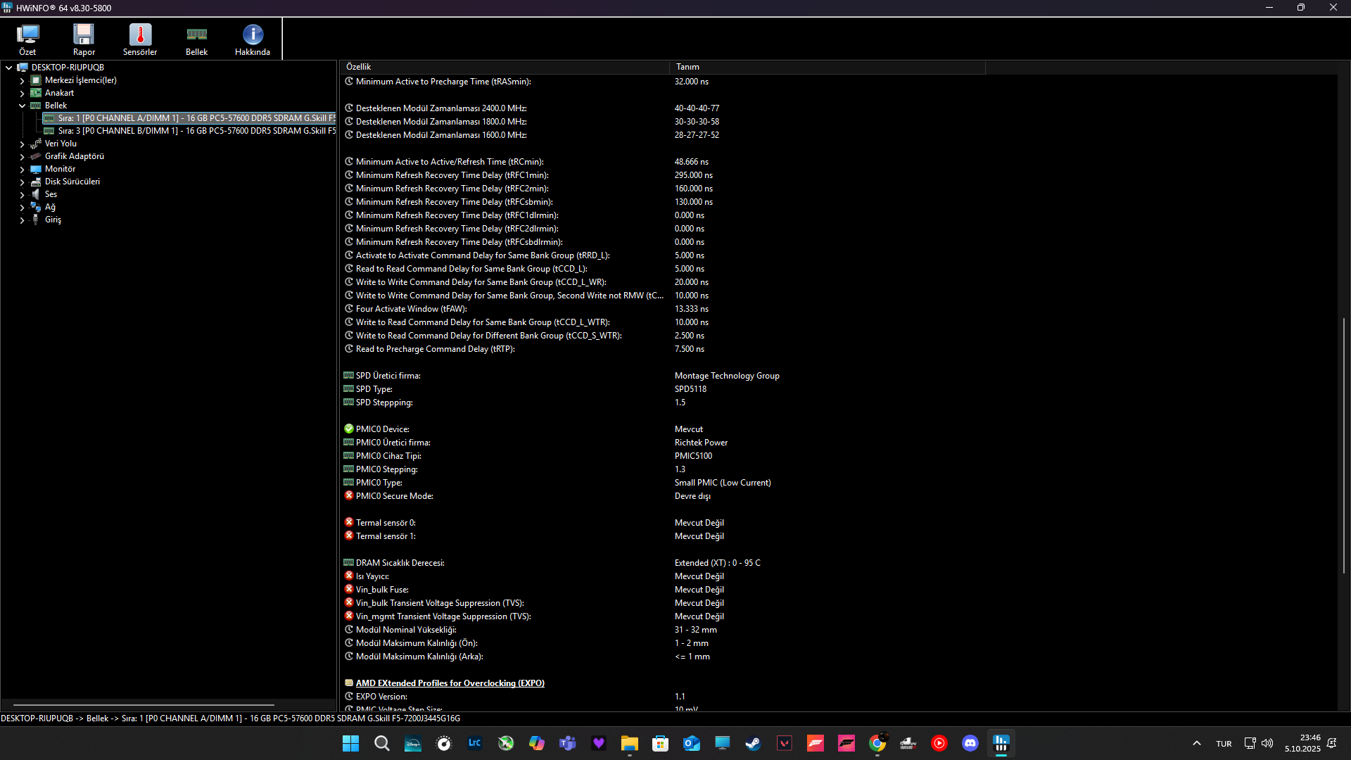Expand the Grafik Adaptörü node
Image resolution: width=1351 pixels, height=760 pixels.
(x=22, y=156)
